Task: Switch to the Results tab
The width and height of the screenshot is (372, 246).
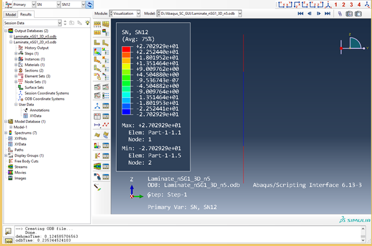Action: [x=26, y=14]
